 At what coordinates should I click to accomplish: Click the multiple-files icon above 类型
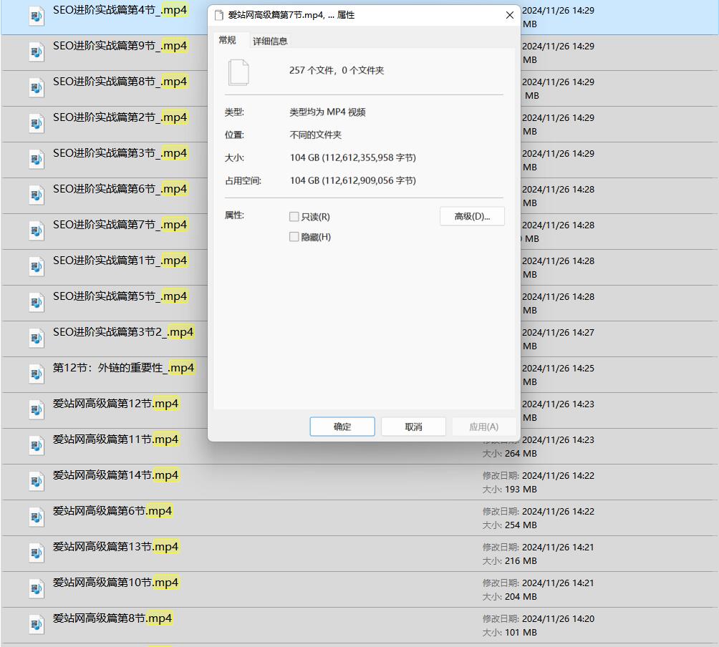coord(238,72)
